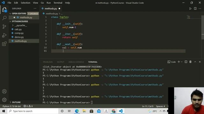Run Python file with play button
The width and height of the screenshot is (204, 114).
coord(190,9)
